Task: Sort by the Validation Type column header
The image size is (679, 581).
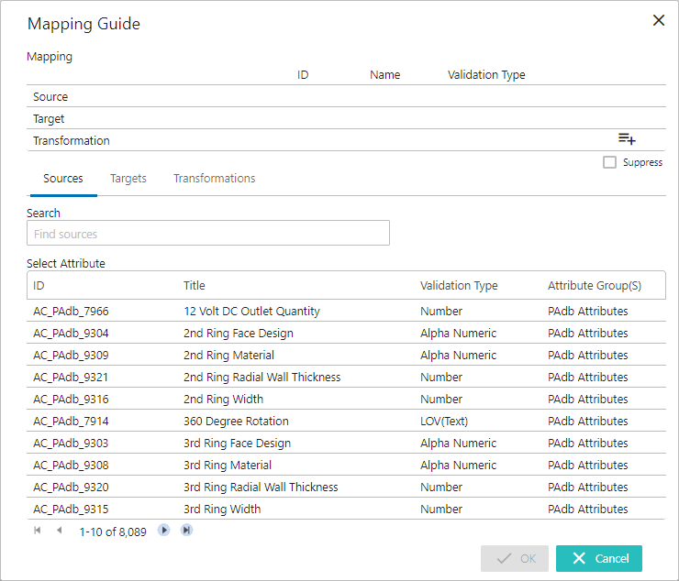Action: click(459, 285)
